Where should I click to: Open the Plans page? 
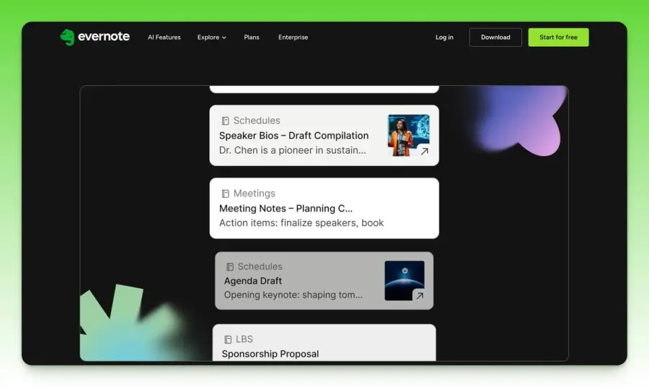[252, 38]
